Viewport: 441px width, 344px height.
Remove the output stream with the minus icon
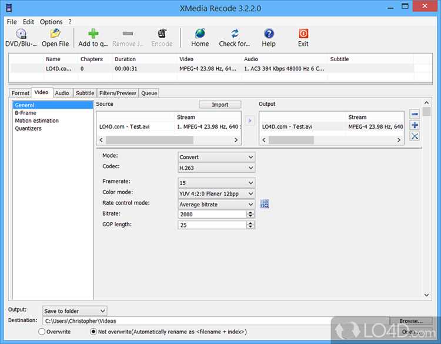(415, 114)
